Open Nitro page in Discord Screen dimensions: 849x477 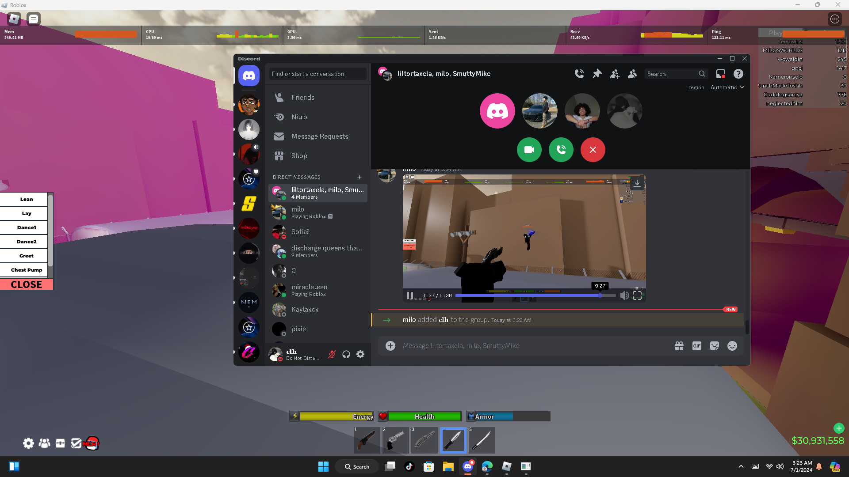[318, 117]
